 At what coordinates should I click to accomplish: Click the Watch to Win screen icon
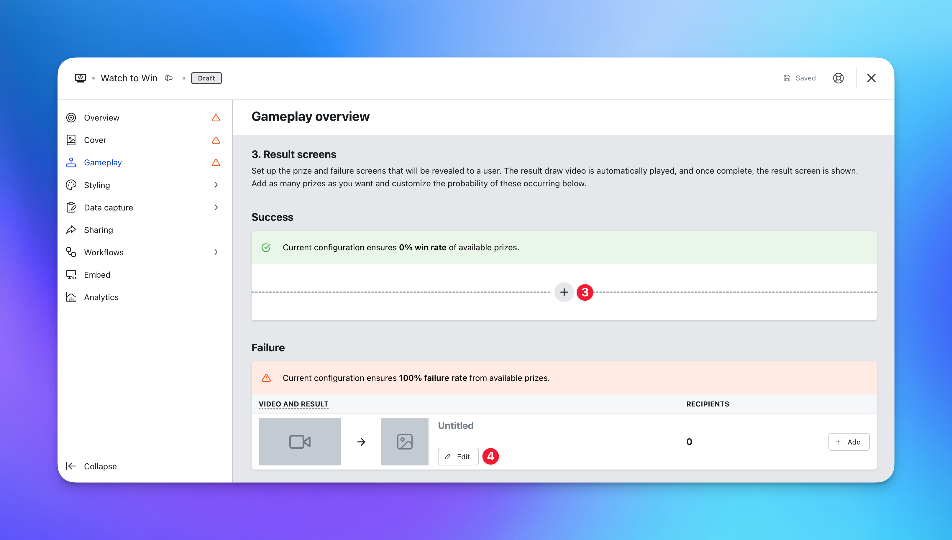[x=81, y=78]
